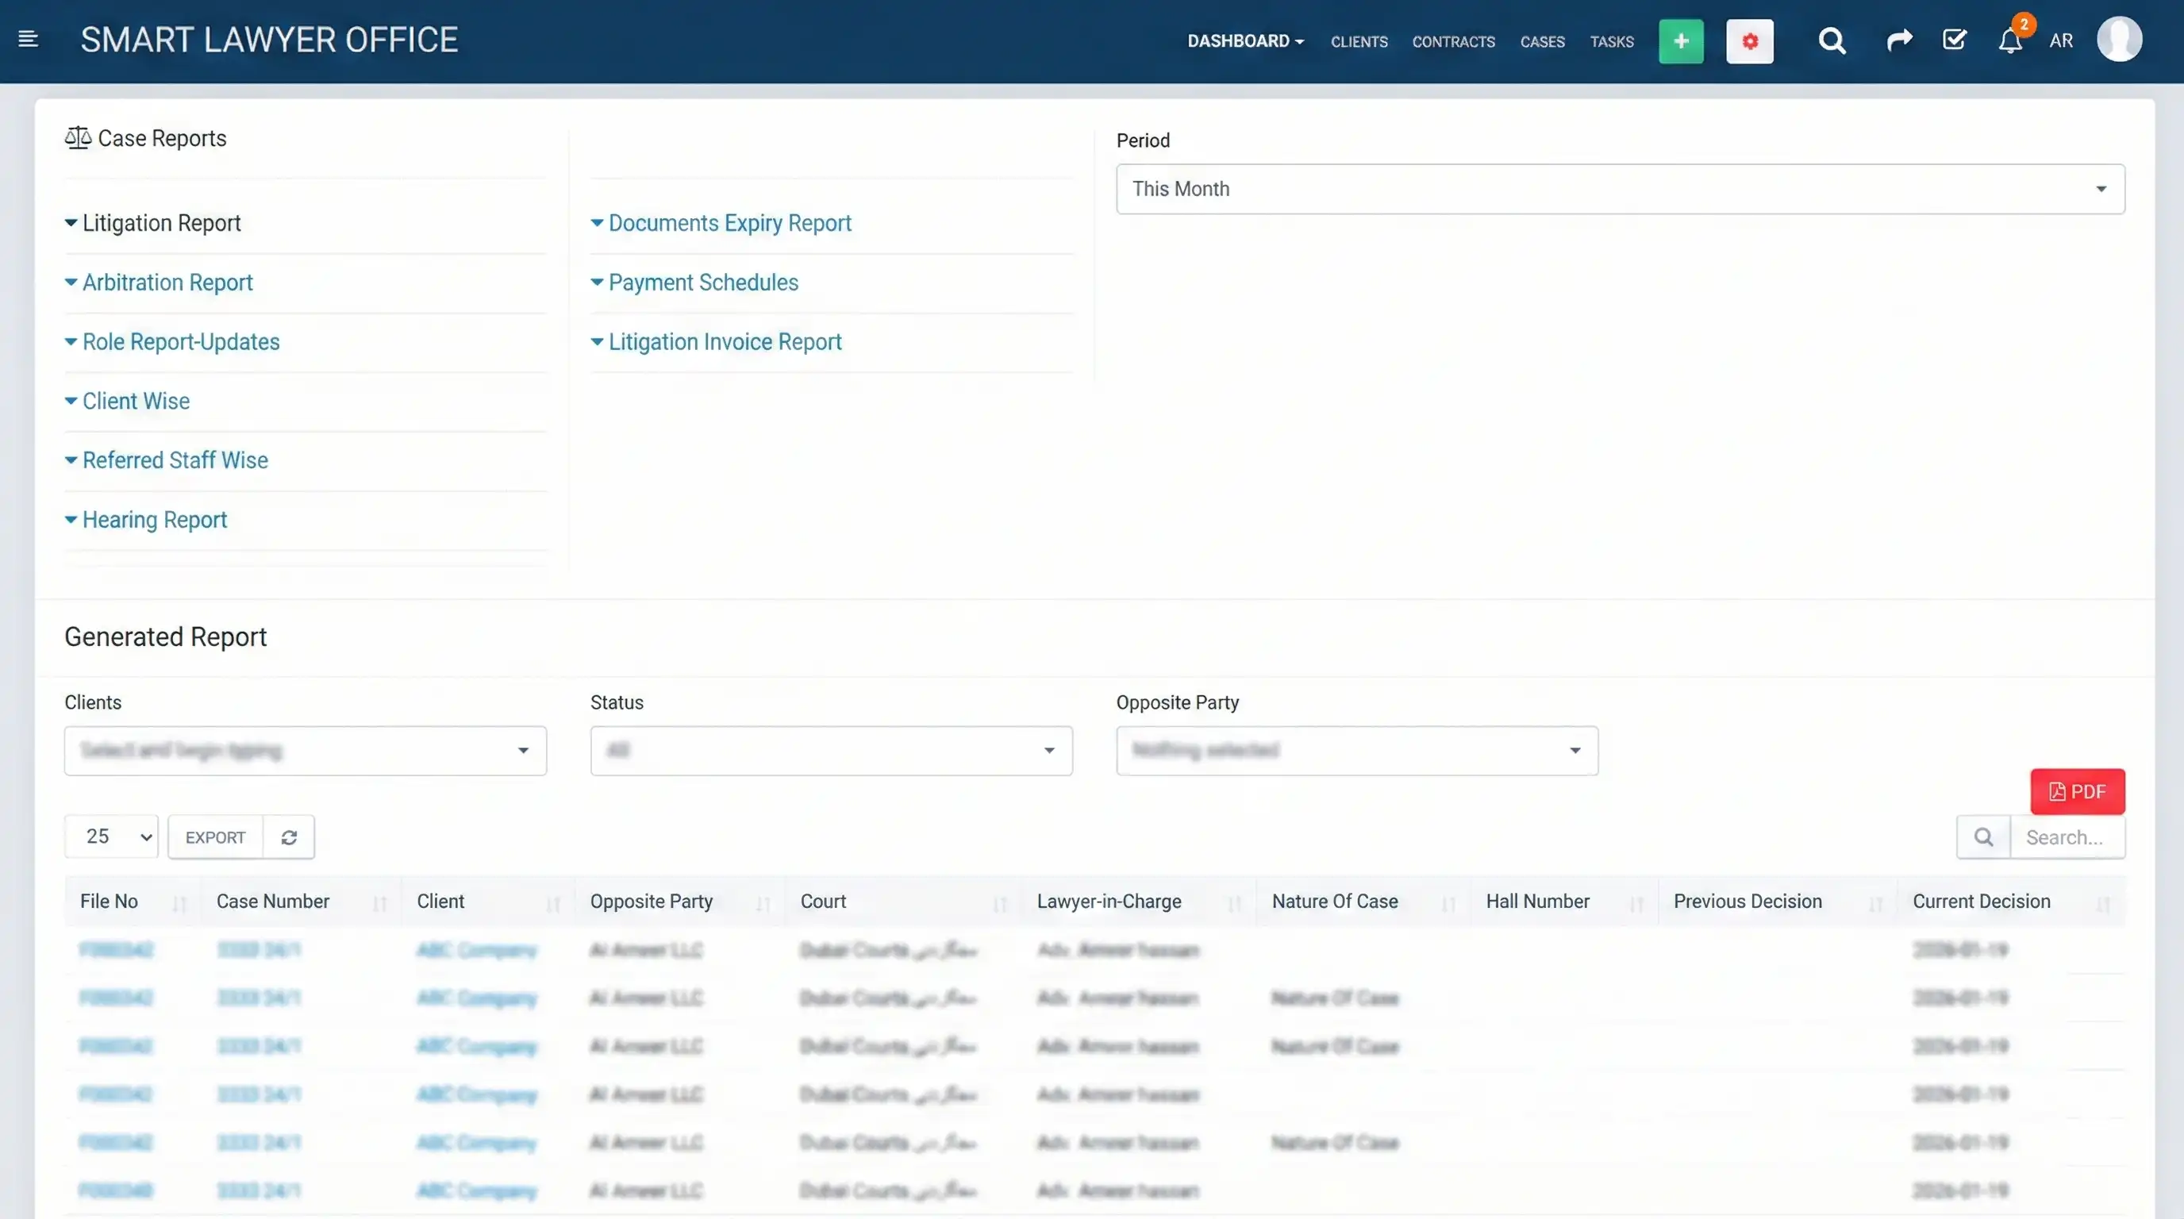Screen dimensions: 2184x1219
Task: Open the hamburger navigation menu
Action: [29, 39]
